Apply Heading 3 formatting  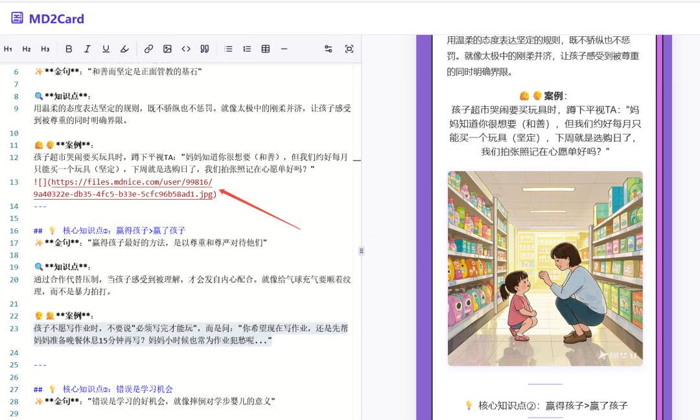click(x=45, y=49)
